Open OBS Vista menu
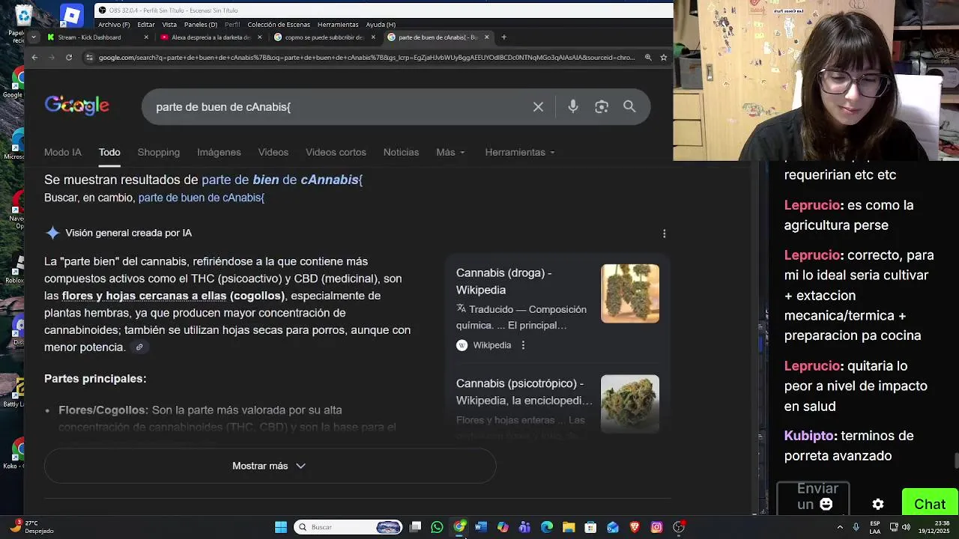Screen dimensions: 959x539 169,25
